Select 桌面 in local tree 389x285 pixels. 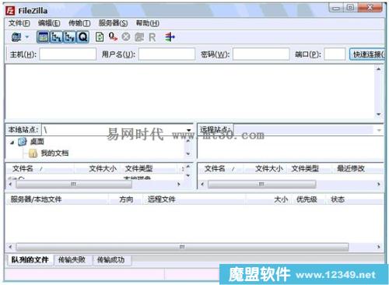tap(37, 142)
